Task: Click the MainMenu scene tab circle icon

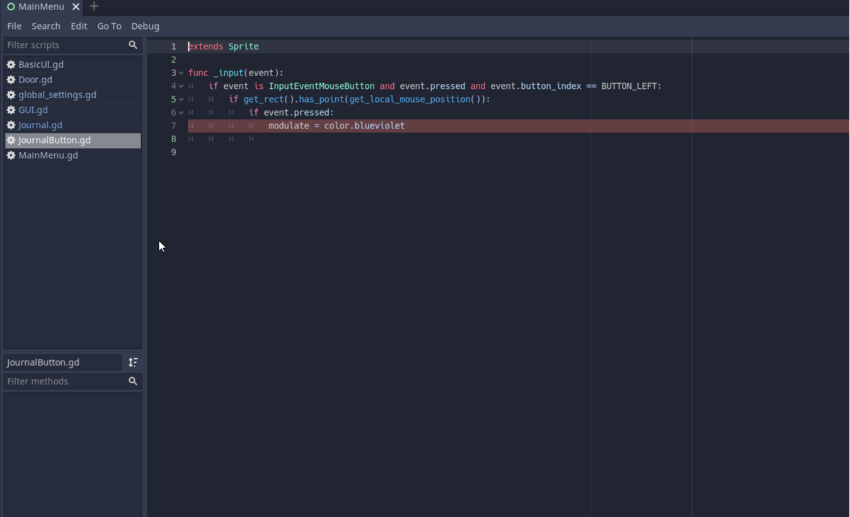Action: [11, 7]
